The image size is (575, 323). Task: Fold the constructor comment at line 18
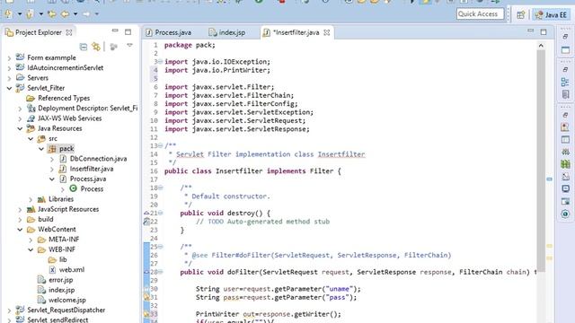pos(161,188)
